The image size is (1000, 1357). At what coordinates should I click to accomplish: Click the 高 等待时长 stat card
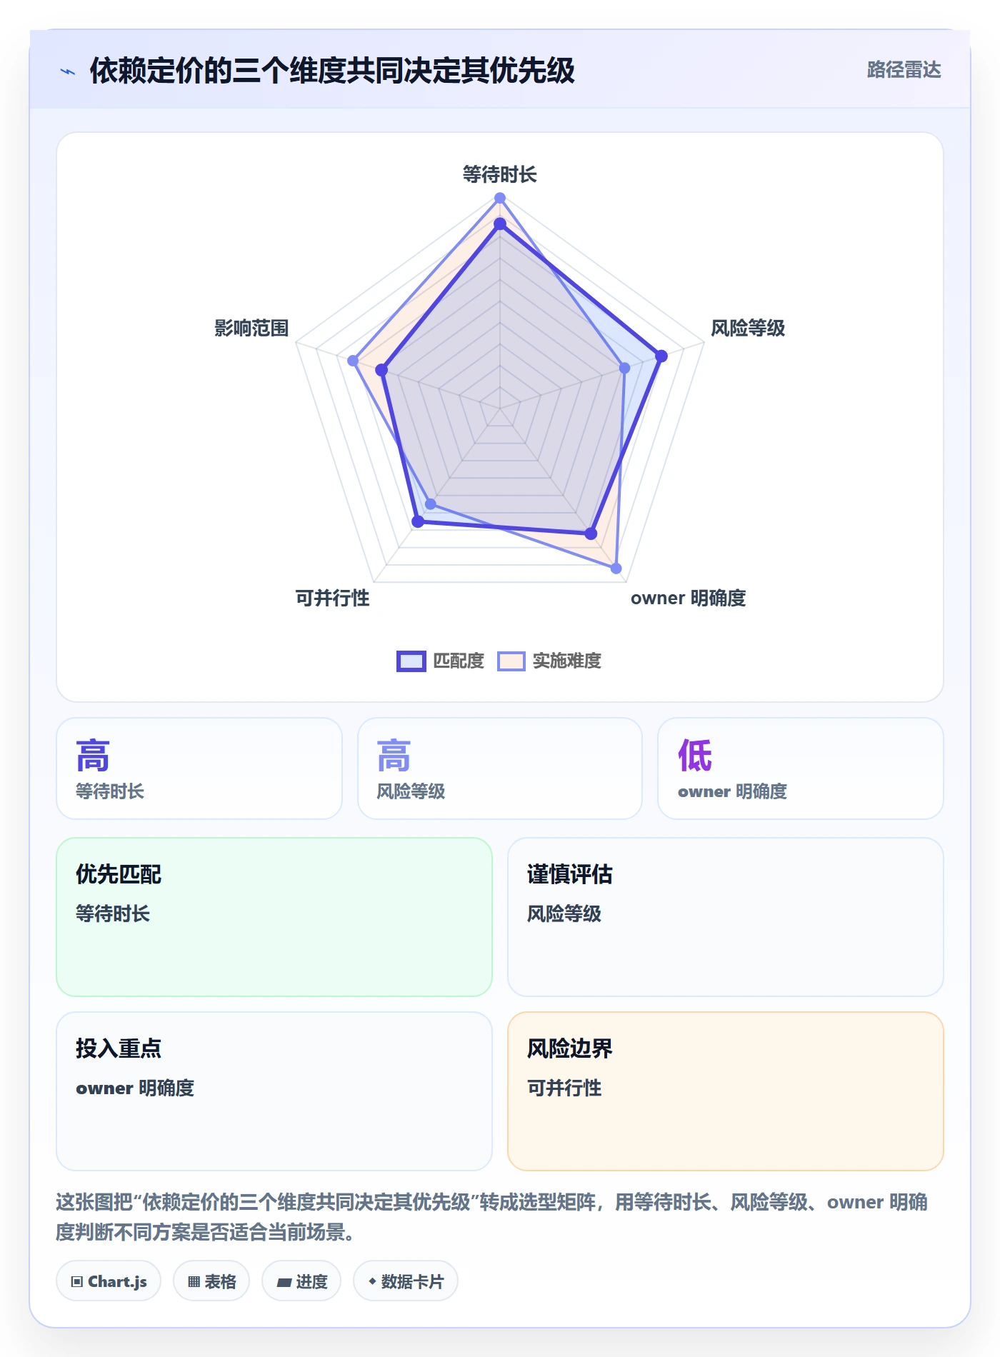pyautogui.click(x=199, y=768)
